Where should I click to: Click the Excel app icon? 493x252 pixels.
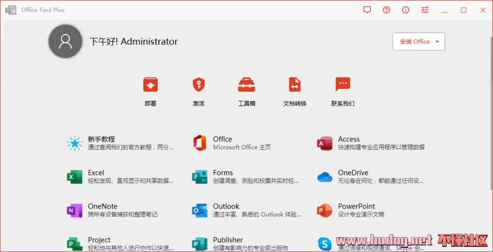pyautogui.click(x=75, y=177)
